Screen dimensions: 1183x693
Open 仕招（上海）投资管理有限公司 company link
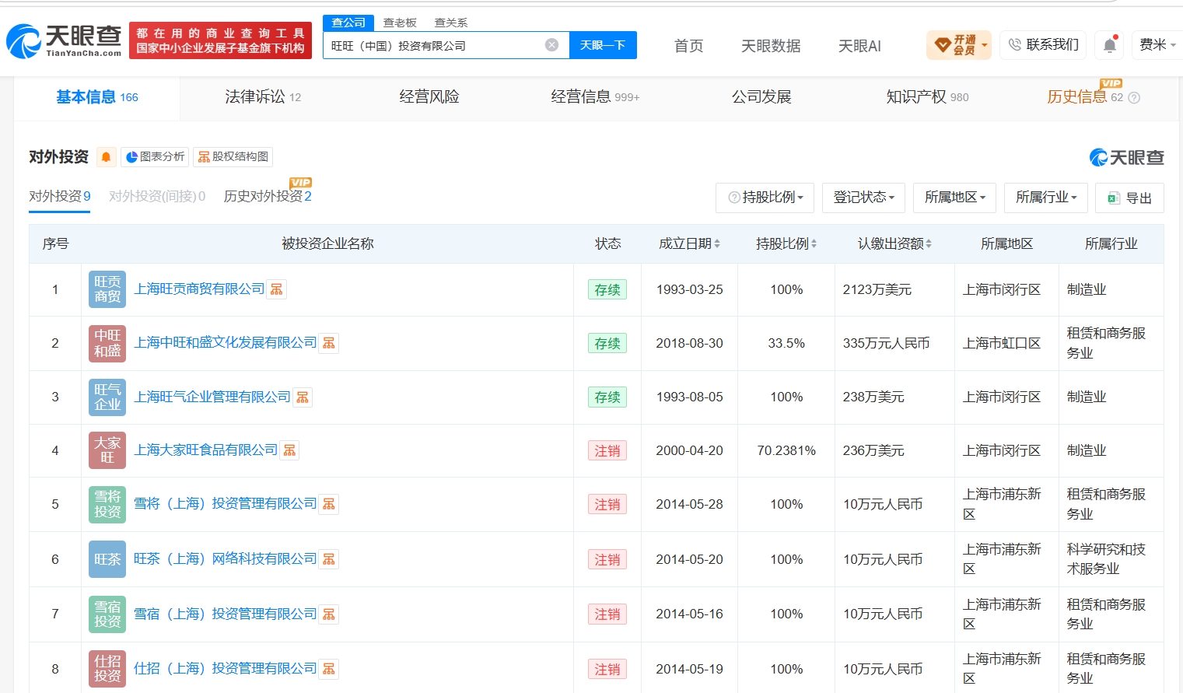tap(226, 669)
